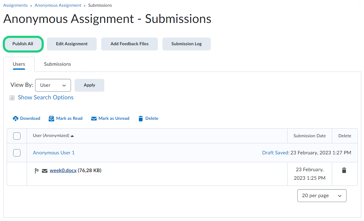Switch to the Submissions tab
Image resolution: width=364 pixels, height=221 pixels.
58,64
